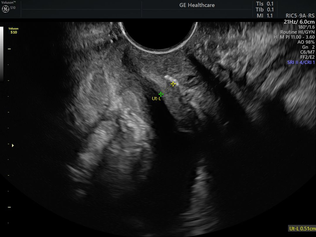Click the yellow Voluson S10 label
Screen dimensions: 316x237
pyautogui.click(x=13, y=30)
